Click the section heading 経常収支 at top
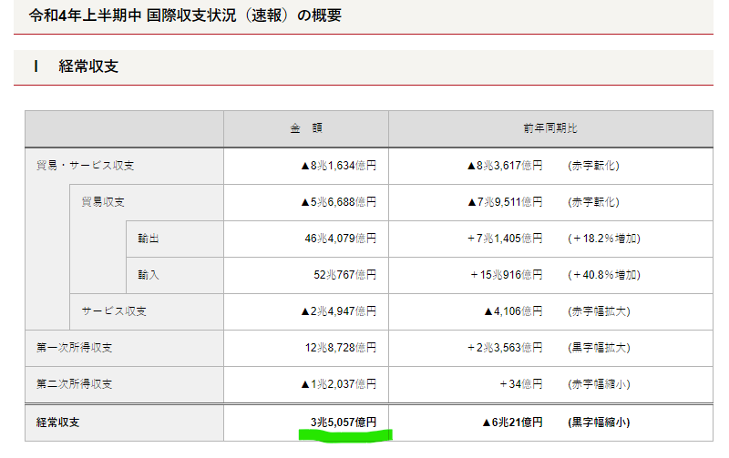 pyautogui.click(x=88, y=66)
